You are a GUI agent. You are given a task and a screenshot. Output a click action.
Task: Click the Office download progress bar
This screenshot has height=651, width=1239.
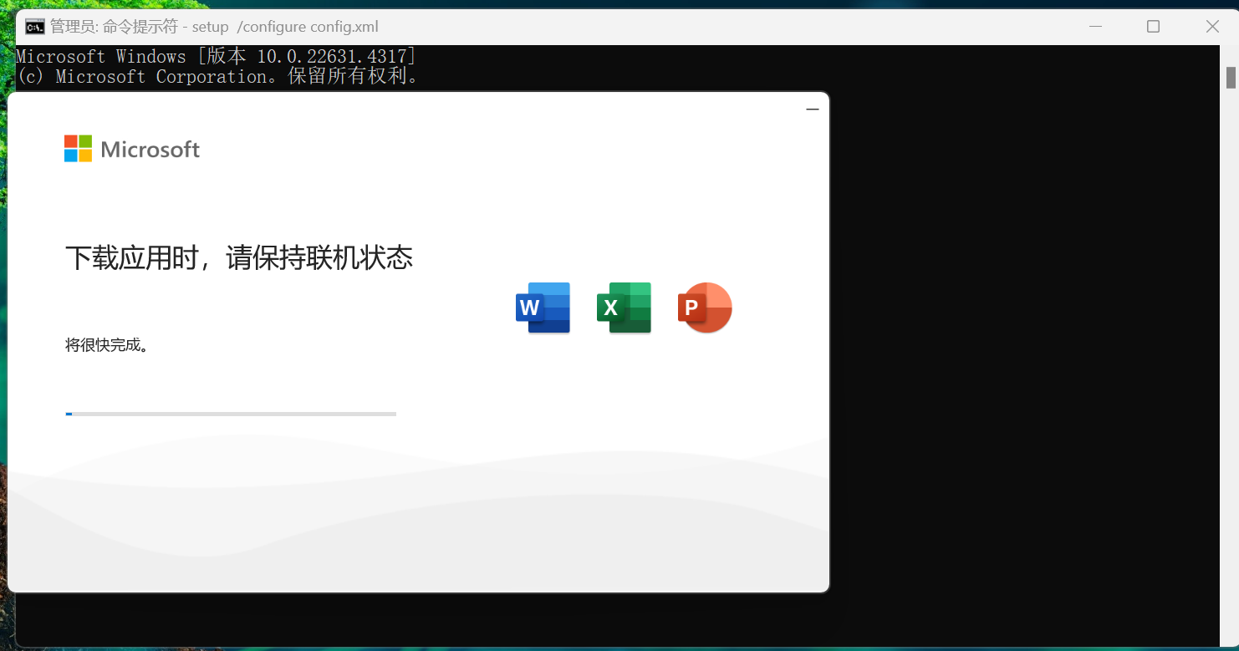coord(231,414)
